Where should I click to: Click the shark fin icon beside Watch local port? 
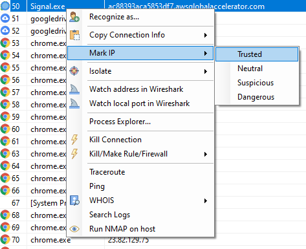coord(74,103)
